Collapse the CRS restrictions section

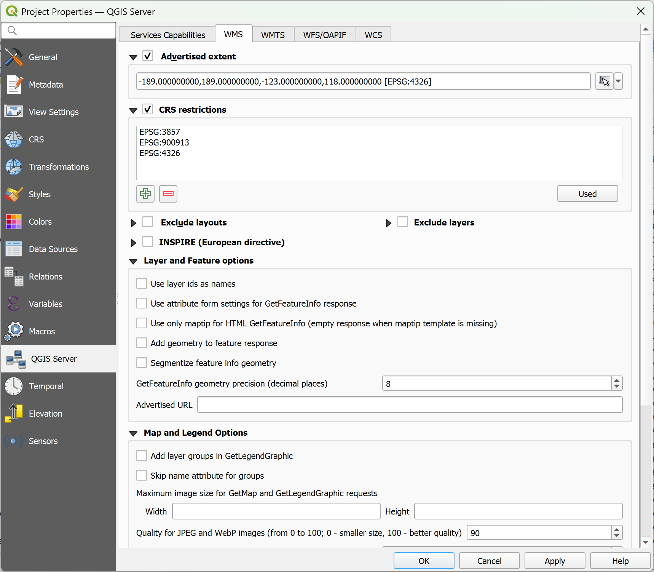pos(133,111)
